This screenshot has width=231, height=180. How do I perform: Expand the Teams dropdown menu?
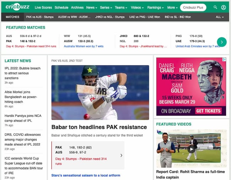(121, 7)
